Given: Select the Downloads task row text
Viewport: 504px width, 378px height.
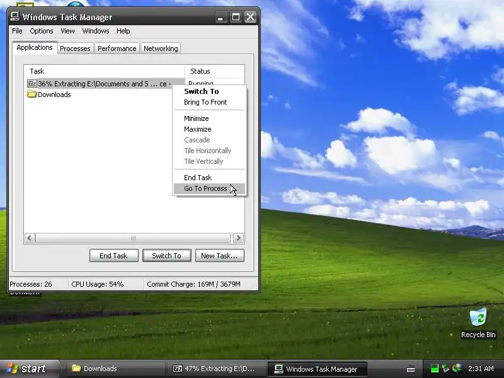Looking at the screenshot, I should (54, 94).
